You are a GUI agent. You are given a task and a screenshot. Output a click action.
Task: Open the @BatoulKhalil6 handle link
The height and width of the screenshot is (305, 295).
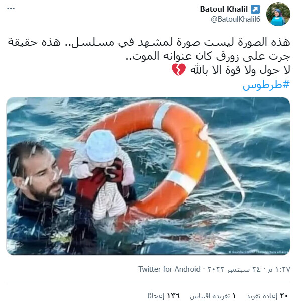click(236, 19)
